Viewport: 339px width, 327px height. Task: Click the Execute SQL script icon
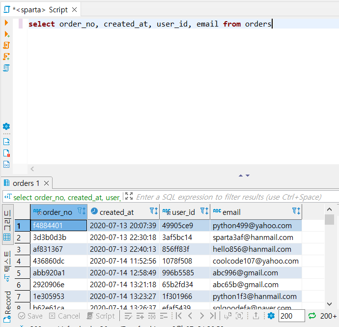coord(6,45)
